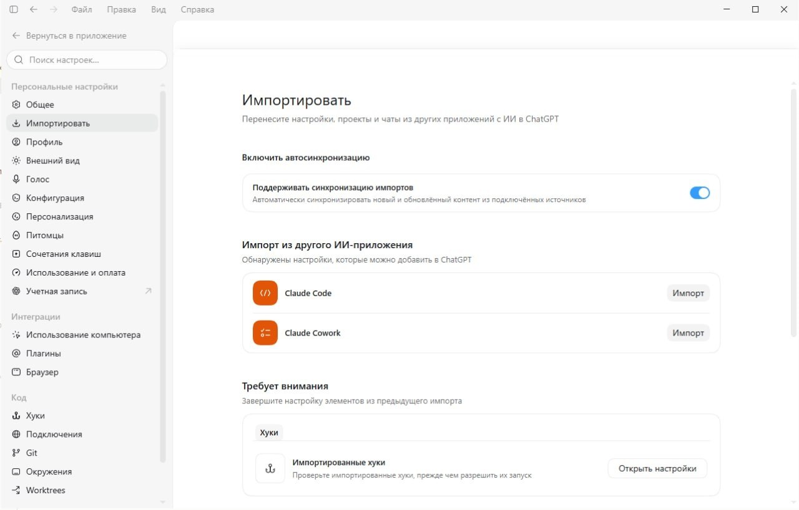Click the Персональные настройки sidebar header

coord(64,87)
